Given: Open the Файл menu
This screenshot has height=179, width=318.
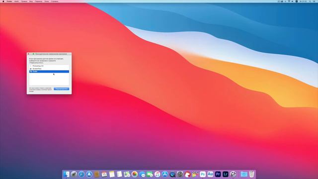Looking at the screenshot, I should pyautogui.click(x=17, y=1).
